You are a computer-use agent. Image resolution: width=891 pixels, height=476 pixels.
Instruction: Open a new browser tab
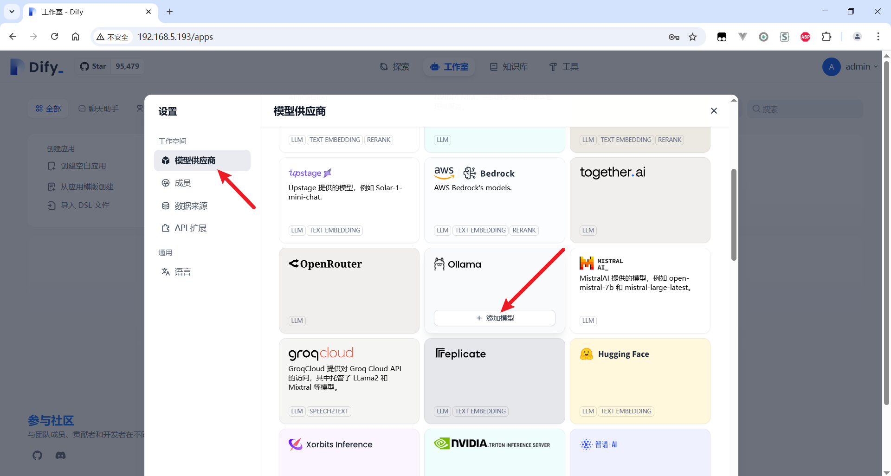click(170, 12)
